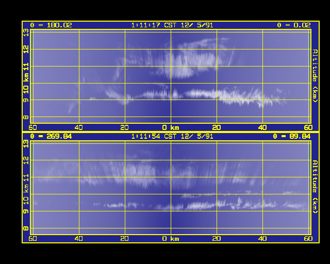
Task: Select altitude tick "11" in bottom panel
Action: (26, 178)
